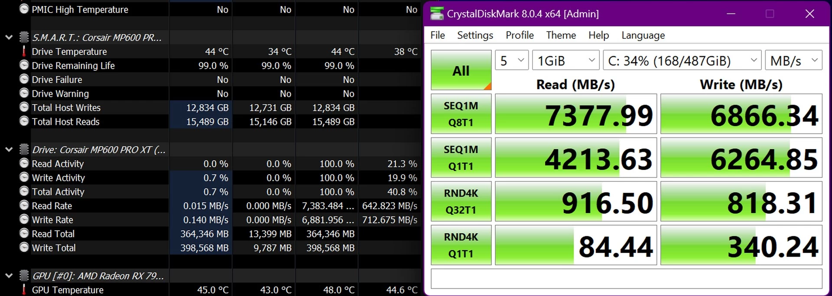This screenshot has height=296, width=832.
Task: Click the Drive Corsair MP600 PRO XT chip icon
Action: [x=24, y=150]
